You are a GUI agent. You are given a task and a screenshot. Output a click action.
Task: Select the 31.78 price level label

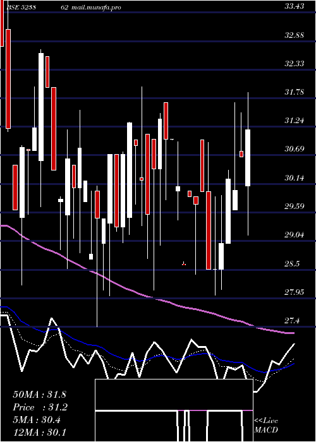click(295, 92)
